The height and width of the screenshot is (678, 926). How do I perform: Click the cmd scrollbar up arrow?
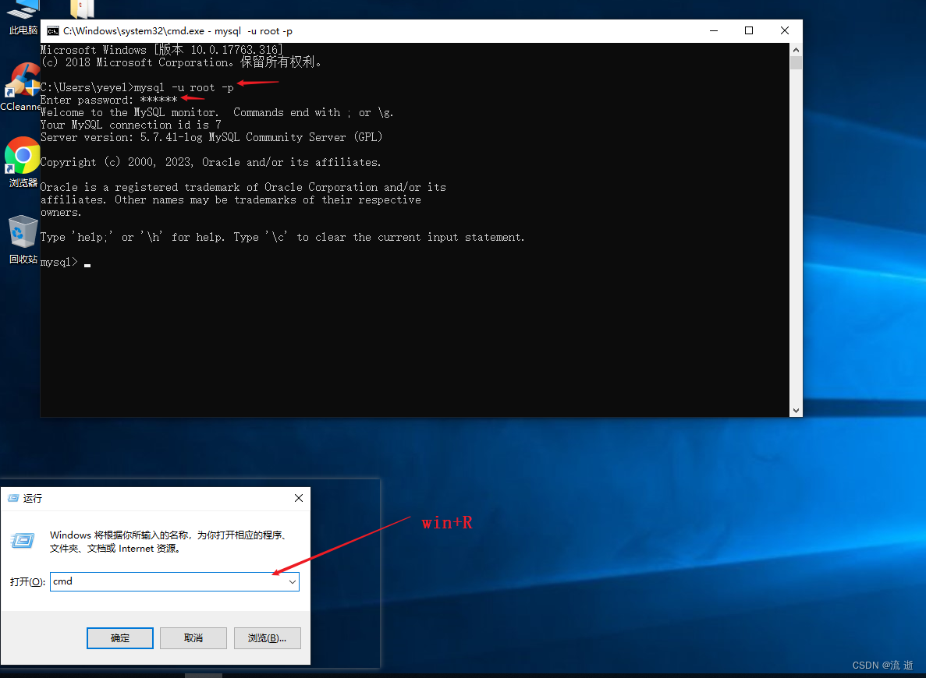pos(796,50)
